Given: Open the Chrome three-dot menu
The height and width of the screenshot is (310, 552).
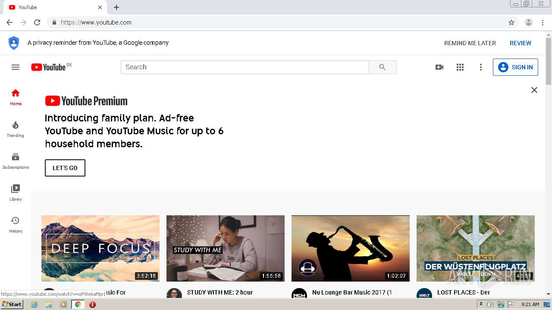Looking at the screenshot, I should [543, 22].
